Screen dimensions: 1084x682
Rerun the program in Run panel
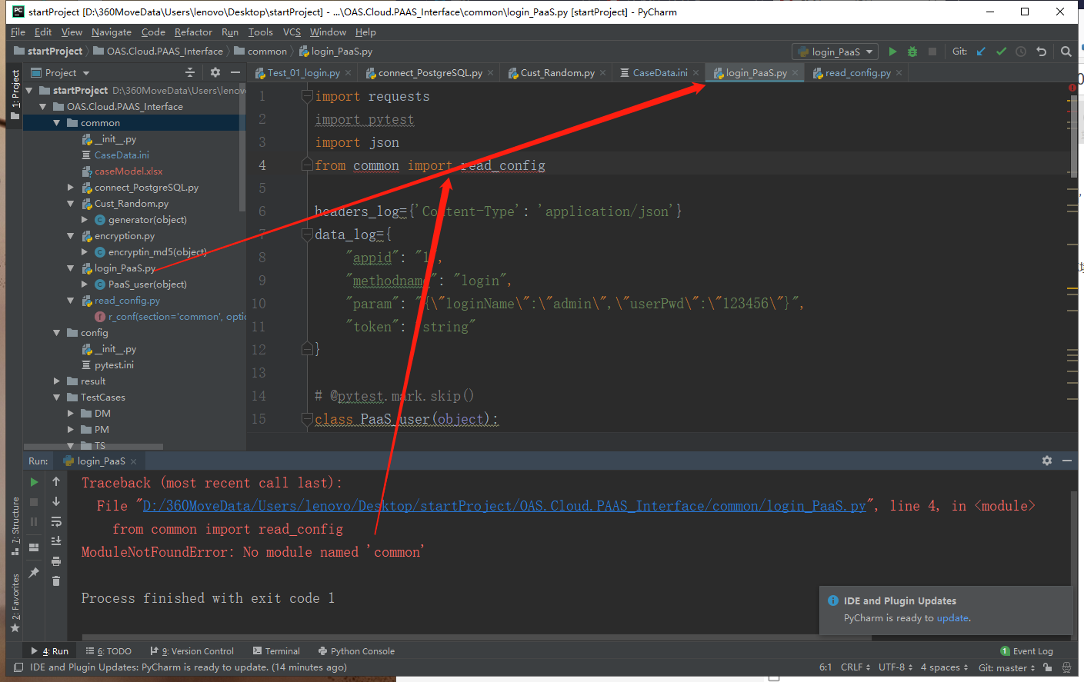tap(34, 482)
